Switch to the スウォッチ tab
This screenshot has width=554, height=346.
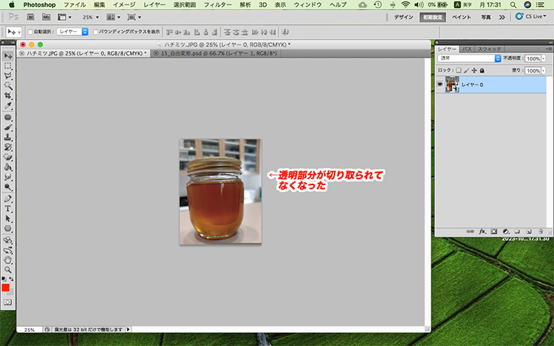coord(489,49)
